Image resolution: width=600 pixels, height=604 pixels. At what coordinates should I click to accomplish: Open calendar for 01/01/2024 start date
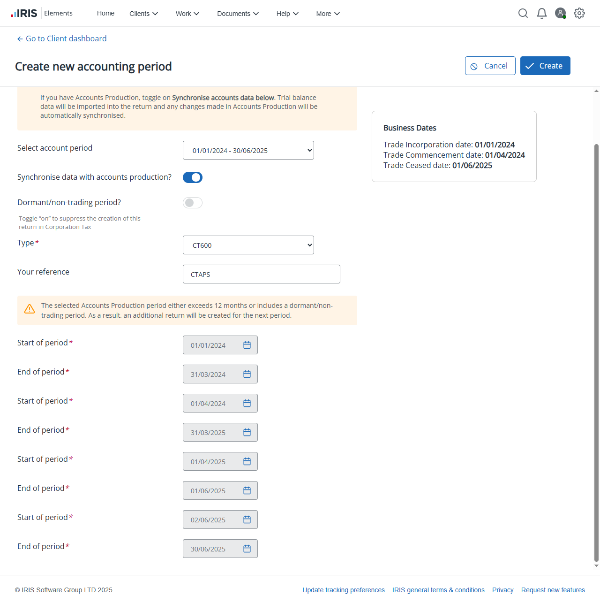click(247, 345)
